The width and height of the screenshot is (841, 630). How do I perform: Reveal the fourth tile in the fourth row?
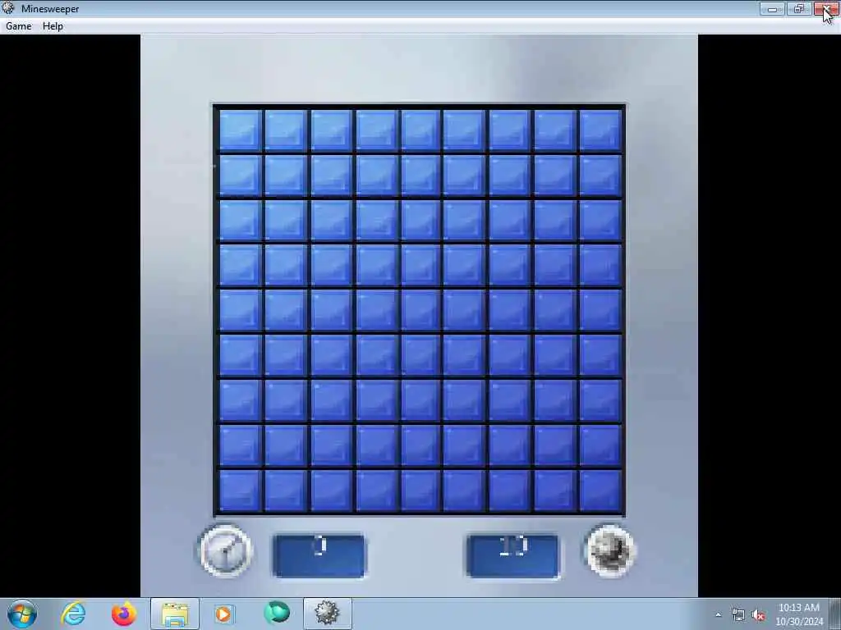[376, 265]
